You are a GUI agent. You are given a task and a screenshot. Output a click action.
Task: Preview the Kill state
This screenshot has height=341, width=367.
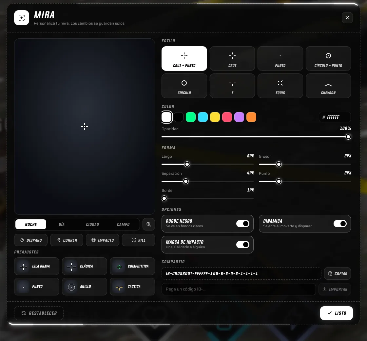tap(138, 240)
